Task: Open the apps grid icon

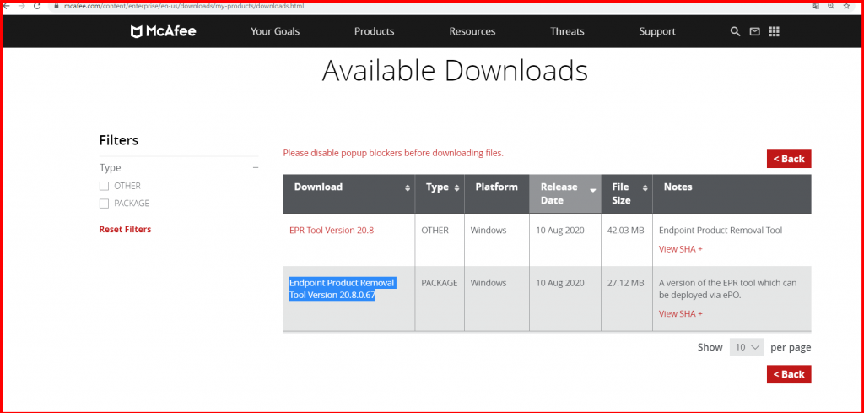Action: tap(775, 31)
